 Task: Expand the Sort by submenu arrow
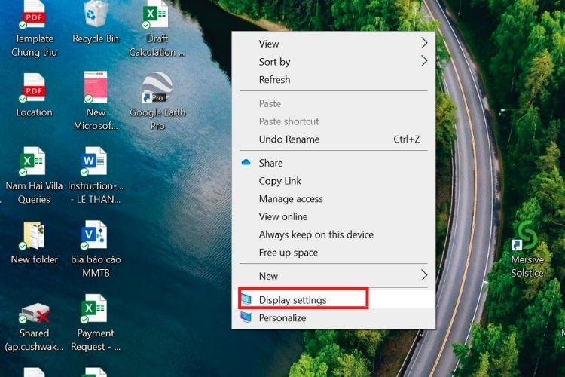424,61
